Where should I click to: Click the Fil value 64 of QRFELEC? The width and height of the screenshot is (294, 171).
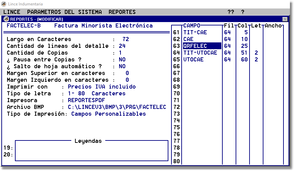click(227, 46)
